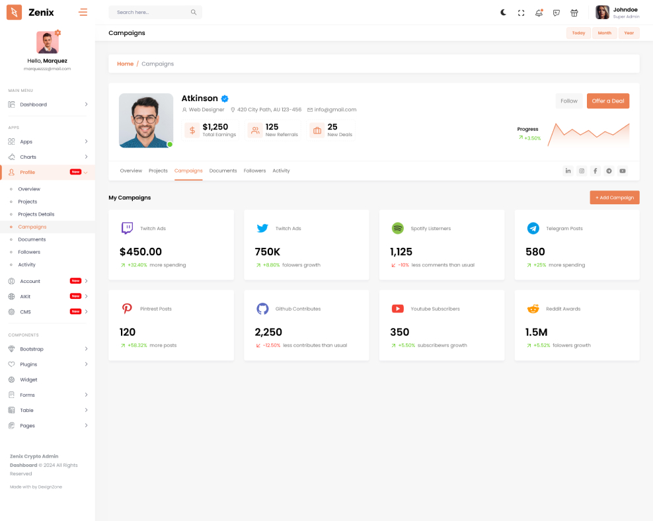Open notifications bell icon
653x521 pixels.
(x=539, y=13)
